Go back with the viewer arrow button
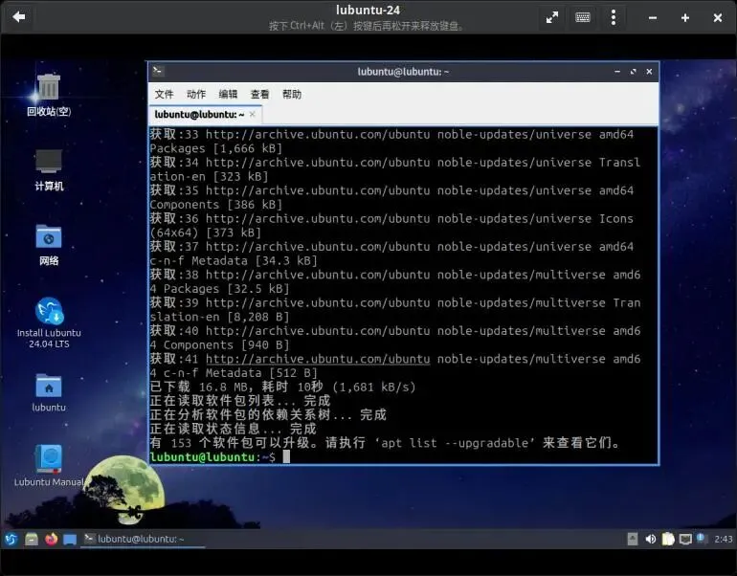This screenshot has height=576, width=737. tap(19, 17)
